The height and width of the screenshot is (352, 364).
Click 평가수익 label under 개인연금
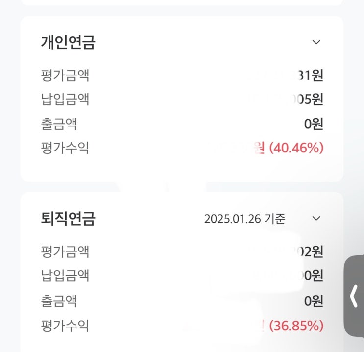[x=65, y=147]
